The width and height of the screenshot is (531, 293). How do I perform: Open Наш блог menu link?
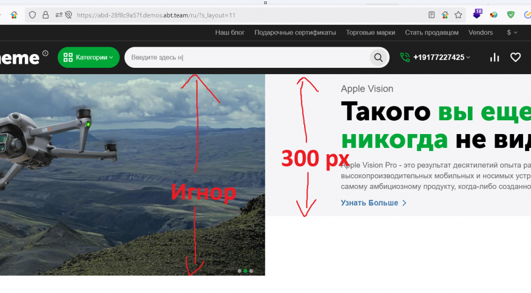pyautogui.click(x=229, y=32)
